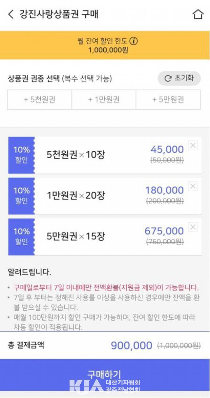Tap 10% 할인 badge on 1만원권 row
The width and height of the screenshot is (210, 398).
[x=21, y=196]
